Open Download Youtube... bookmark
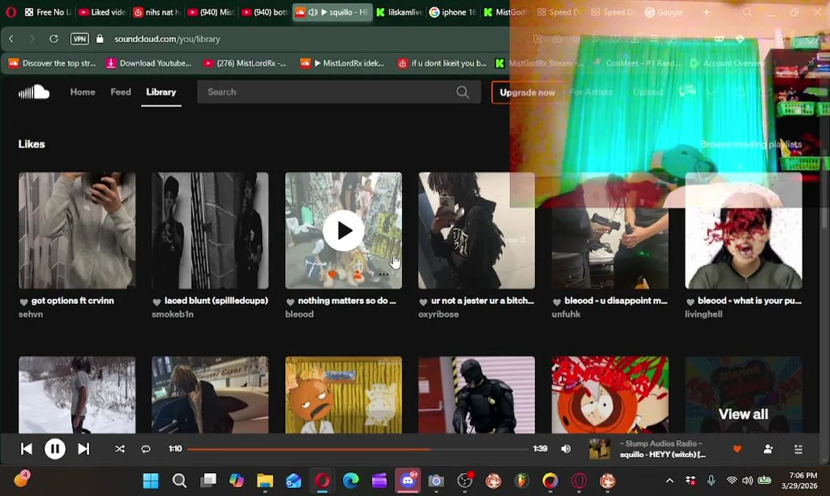The width and height of the screenshot is (830, 496). (x=148, y=63)
